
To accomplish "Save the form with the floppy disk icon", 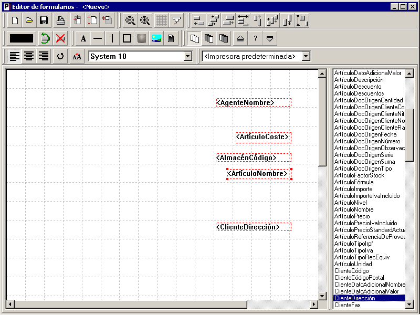I will 44,20.
